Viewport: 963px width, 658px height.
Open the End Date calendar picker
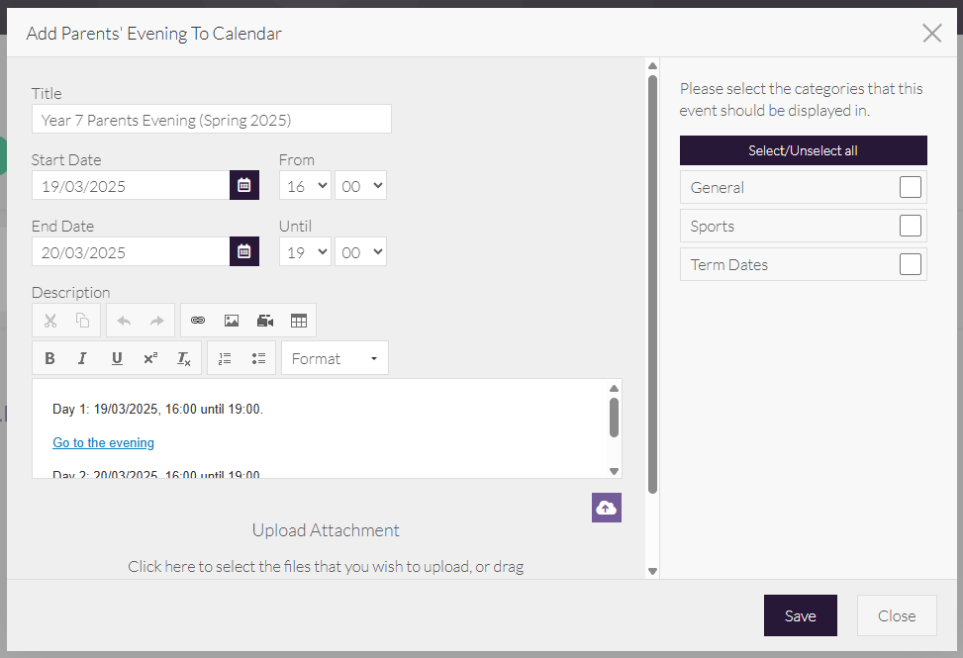pyautogui.click(x=244, y=251)
